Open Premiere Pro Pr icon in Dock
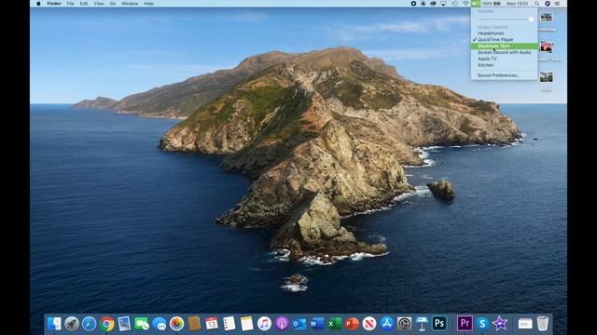Image resolution: width=597 pixels, height=335 pixels. click(x=465, y=324)
